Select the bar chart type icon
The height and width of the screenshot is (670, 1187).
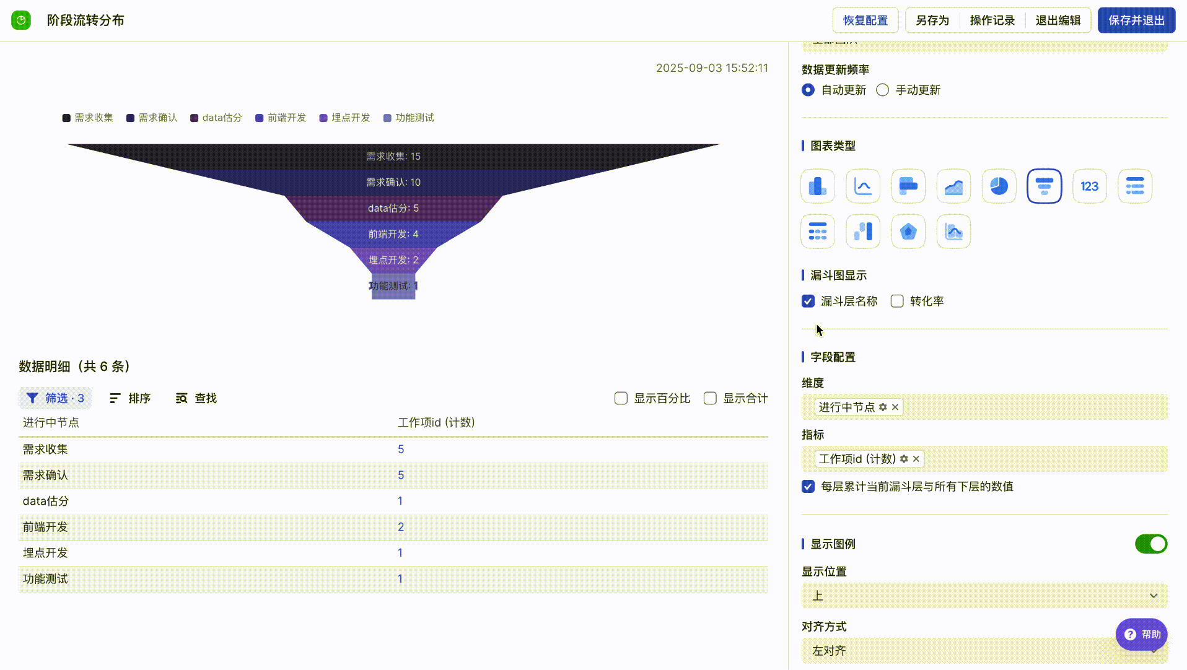click(818, 186)
